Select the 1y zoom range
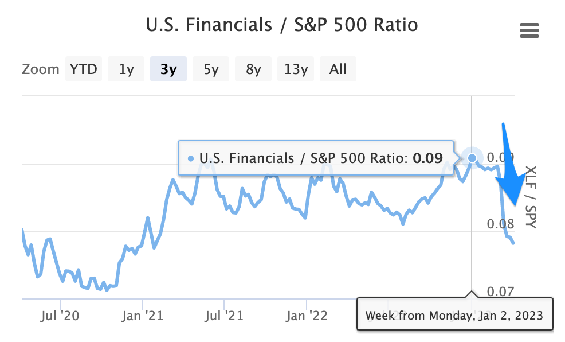Viewport: 565px width, 342px height. tap(126, 69)
